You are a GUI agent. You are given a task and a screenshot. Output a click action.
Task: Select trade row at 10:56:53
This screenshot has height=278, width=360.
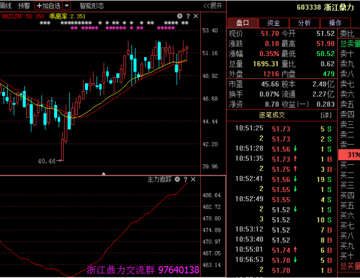click(283, 260)
